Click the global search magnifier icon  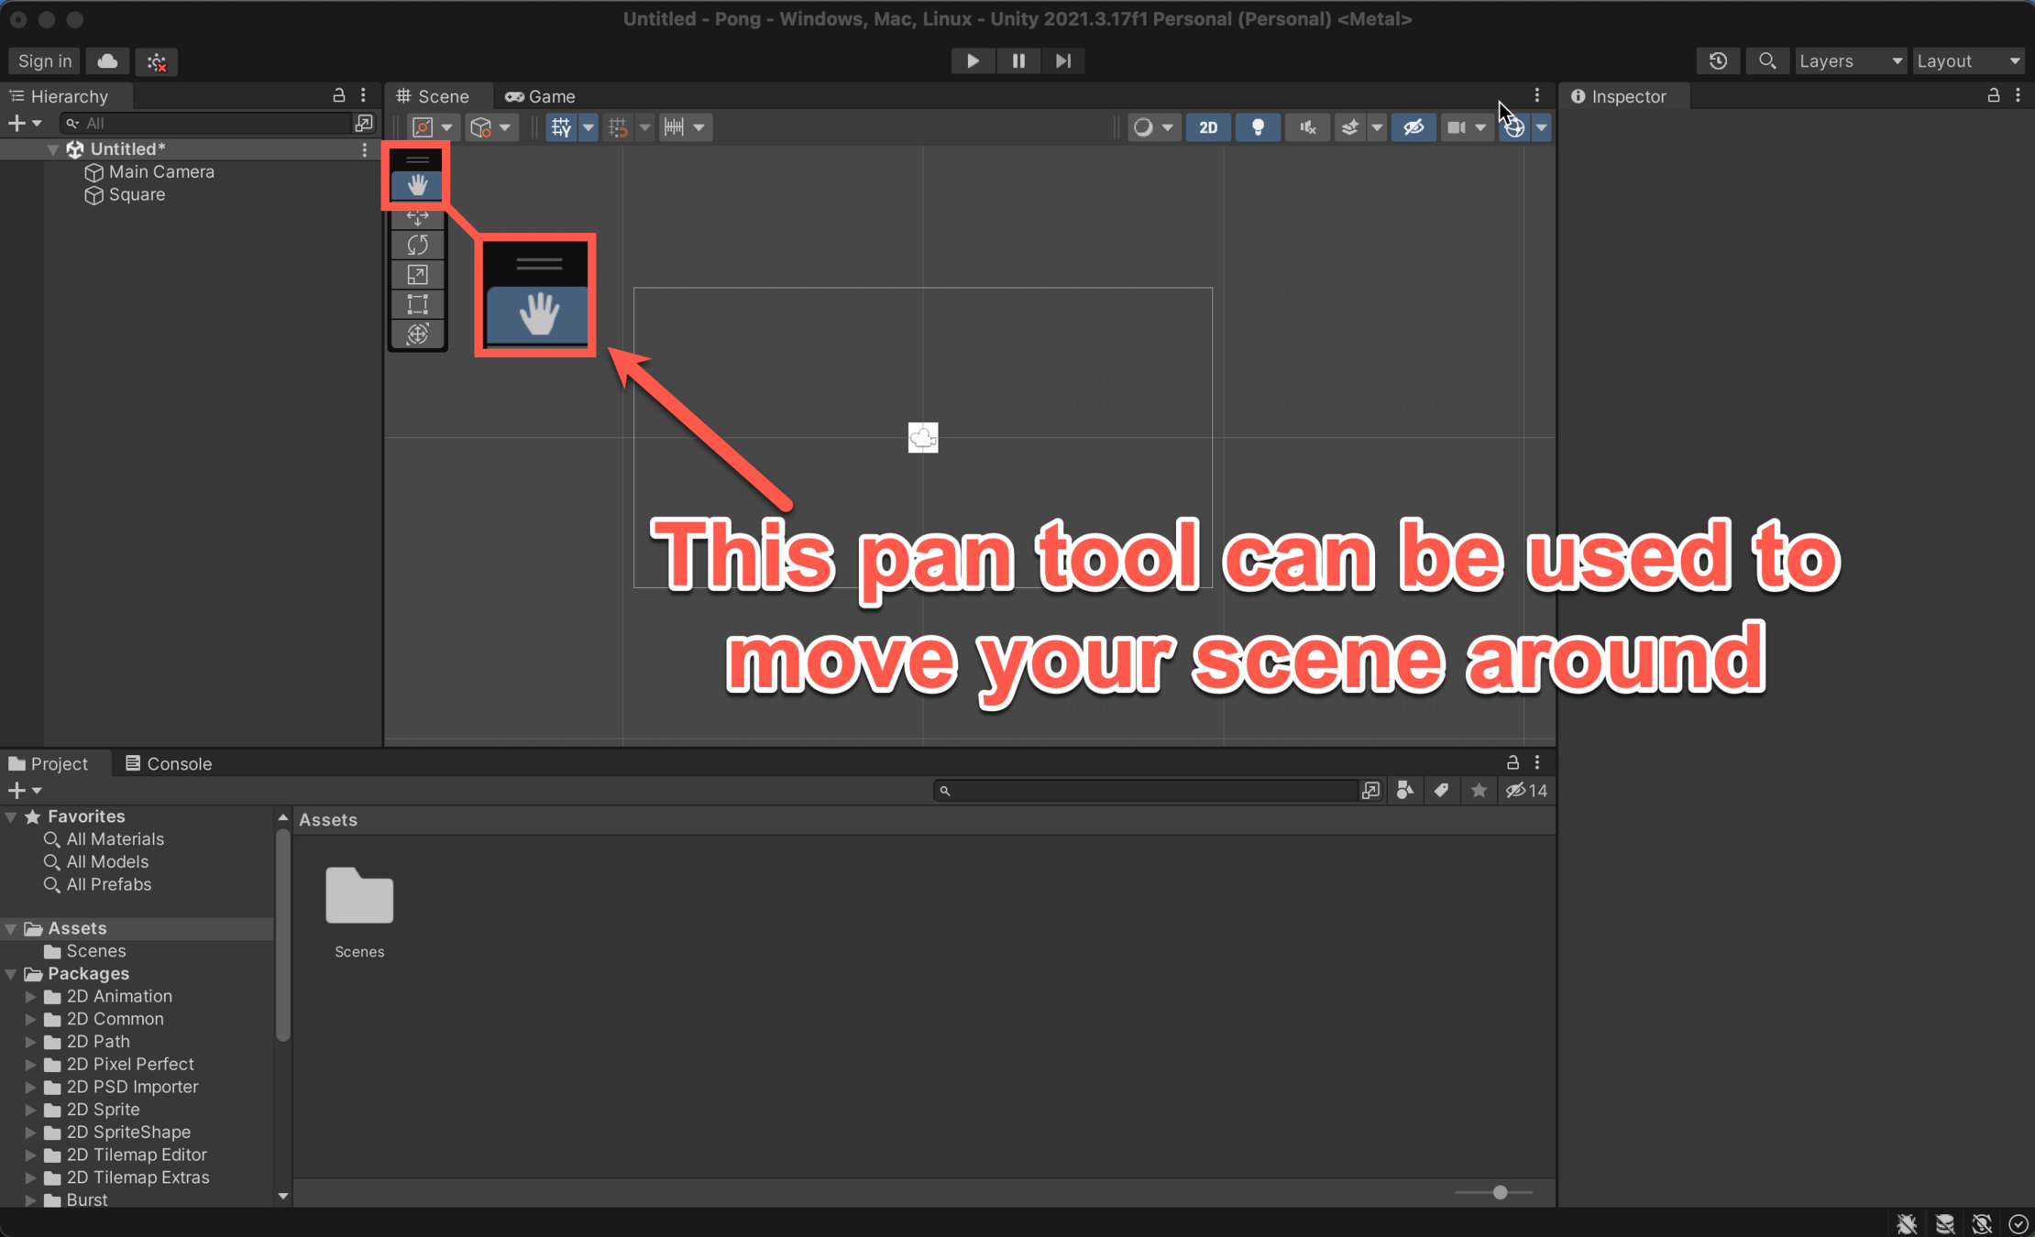pos(1766,60)
